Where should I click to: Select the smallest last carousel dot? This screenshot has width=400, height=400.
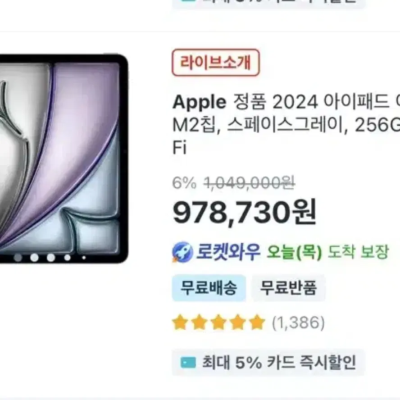click(x=84, y=258)
